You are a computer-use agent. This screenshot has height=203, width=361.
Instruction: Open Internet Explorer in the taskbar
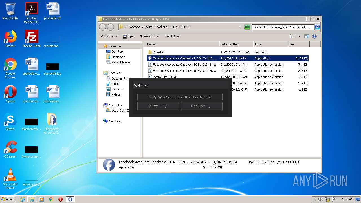[23, 199]
